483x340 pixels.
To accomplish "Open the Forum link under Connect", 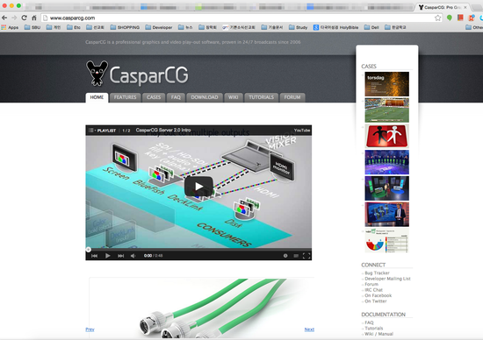I will pos(371,285).
